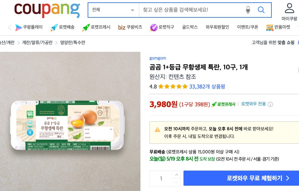The image size is (299, 191).
Task: Click the magnifying glass search icon
Action: click(x=261, y=10)
